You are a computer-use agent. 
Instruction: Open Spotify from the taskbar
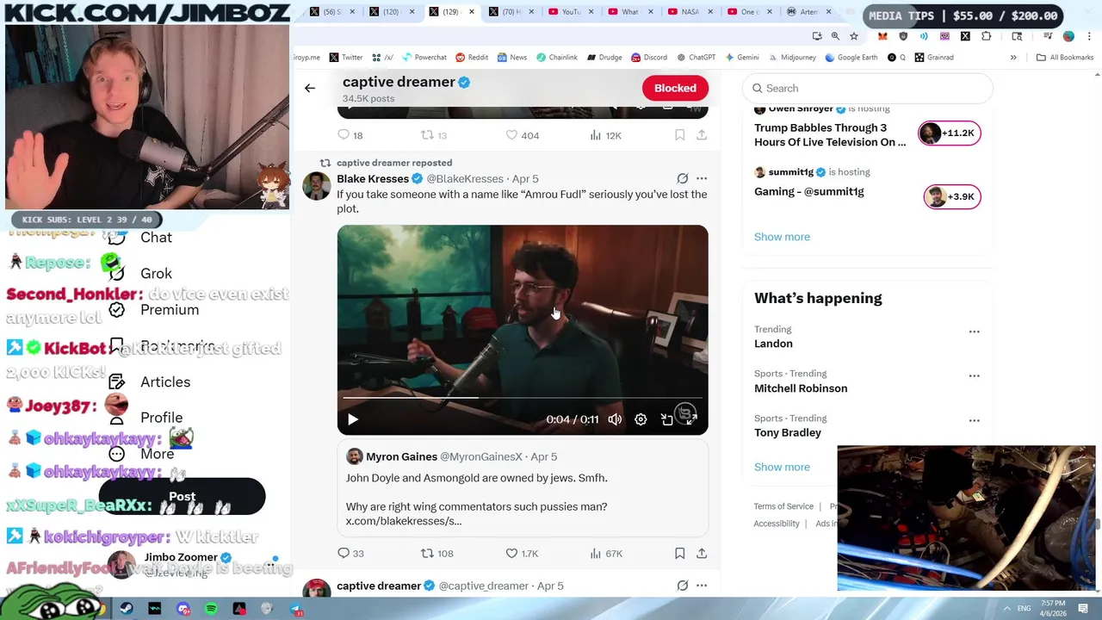(211, 609)
